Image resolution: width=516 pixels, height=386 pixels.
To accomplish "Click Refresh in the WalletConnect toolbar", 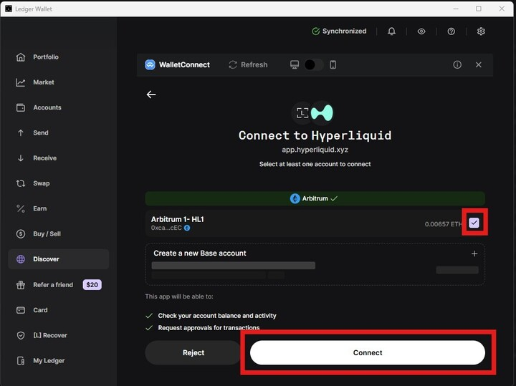I will [248, 64].
